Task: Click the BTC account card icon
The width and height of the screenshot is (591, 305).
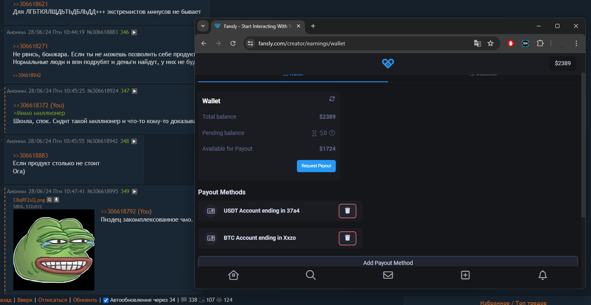Action: pyautogui.click(x=211, y=238)
